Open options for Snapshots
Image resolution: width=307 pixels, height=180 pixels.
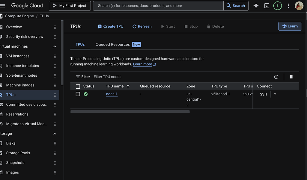coord(55,163)
